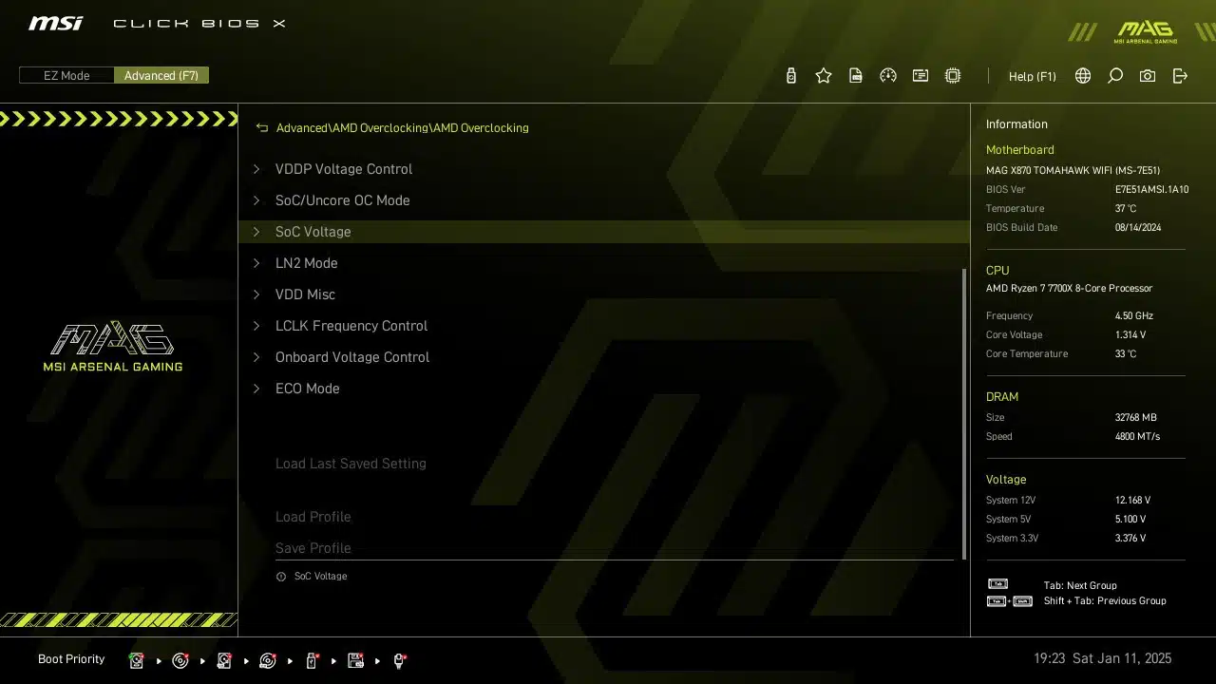This screenshot has height=684, width=1216.
Task: Click the Core Voltage 1.314 V value
Action: pyautogui.click(x=1130, y=334)
